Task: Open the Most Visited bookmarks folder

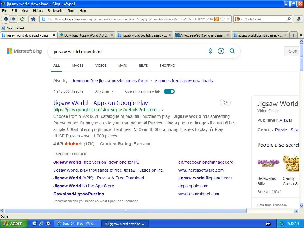Action: click(x=12, y=28)
